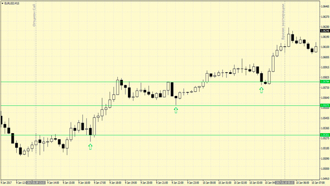Select green arrow near 03:00 candle

261,90
